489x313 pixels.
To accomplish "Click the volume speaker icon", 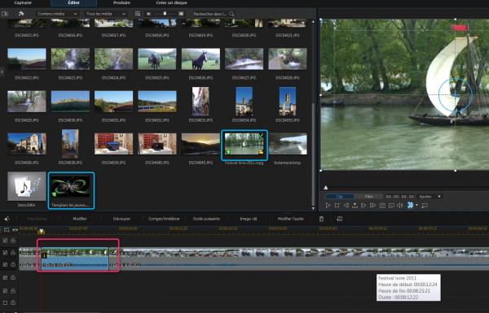I will (x=400, y=206).
